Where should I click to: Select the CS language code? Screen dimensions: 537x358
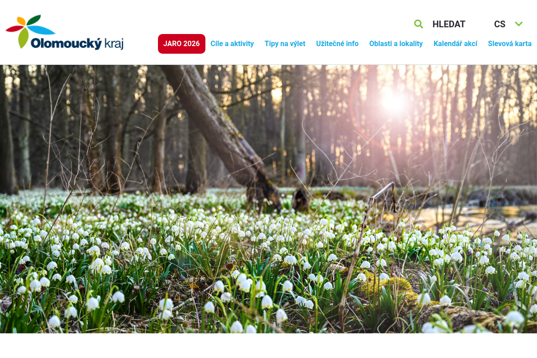tap(500, 24)
